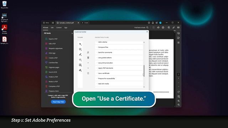Expand the Use guided actions row

pyautogui.click(x=119, y=58)
